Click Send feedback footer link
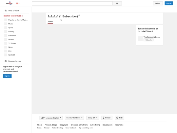177x133 pixels. (71, 128)
